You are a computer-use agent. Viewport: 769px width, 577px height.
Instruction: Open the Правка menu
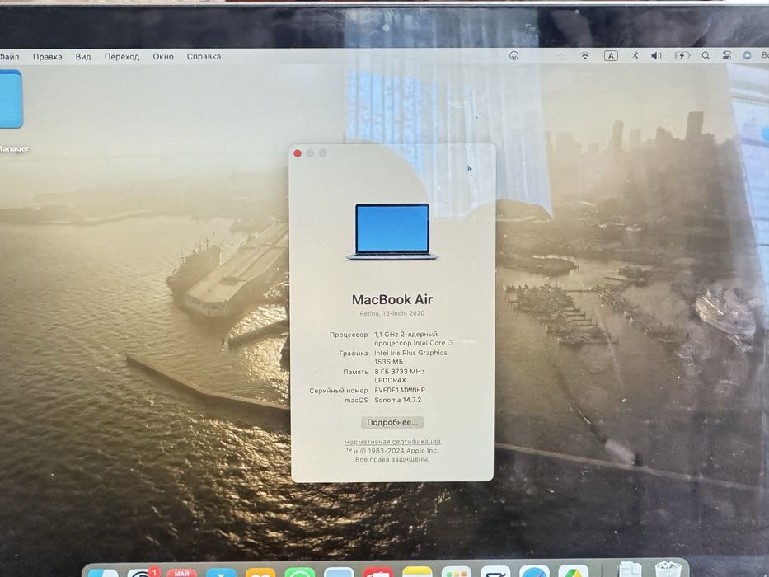[x=48, y=57]
